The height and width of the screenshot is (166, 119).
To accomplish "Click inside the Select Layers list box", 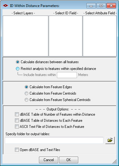I will point(26,36).
